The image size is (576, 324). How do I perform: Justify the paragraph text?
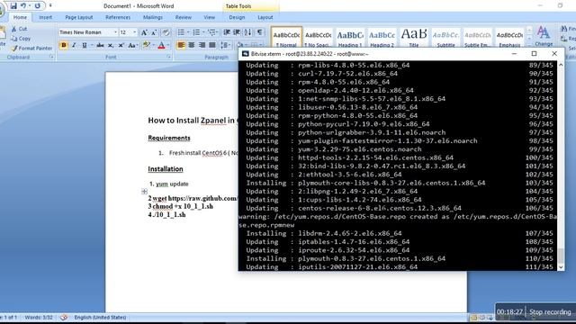tap(212, 45)
